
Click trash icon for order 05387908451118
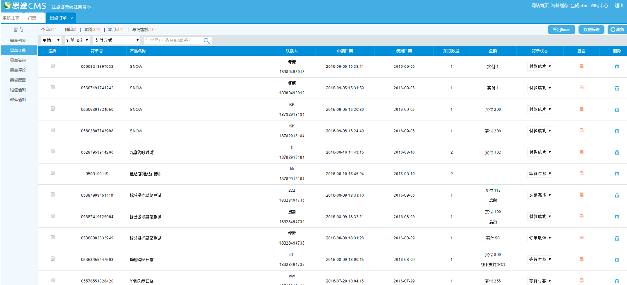pos(617,195)
